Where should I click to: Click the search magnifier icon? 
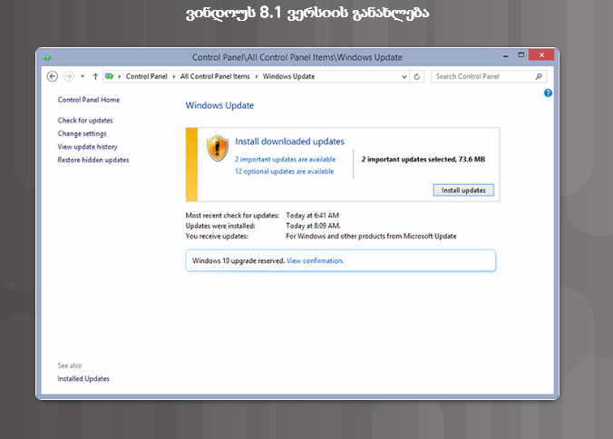(x=537, y=76)
